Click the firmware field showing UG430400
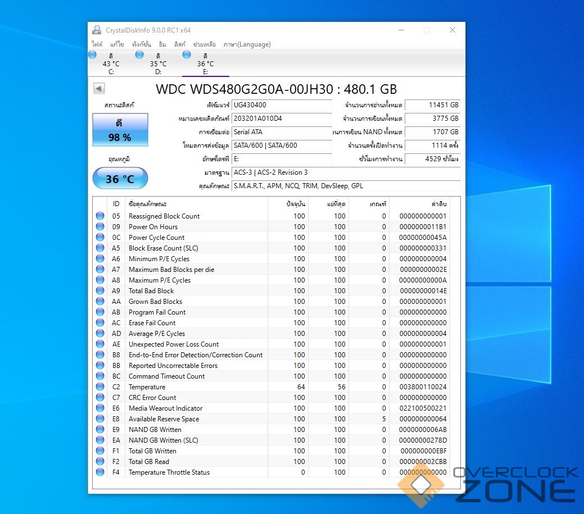This screenshot has height=514, width=584. pos(274,105)
